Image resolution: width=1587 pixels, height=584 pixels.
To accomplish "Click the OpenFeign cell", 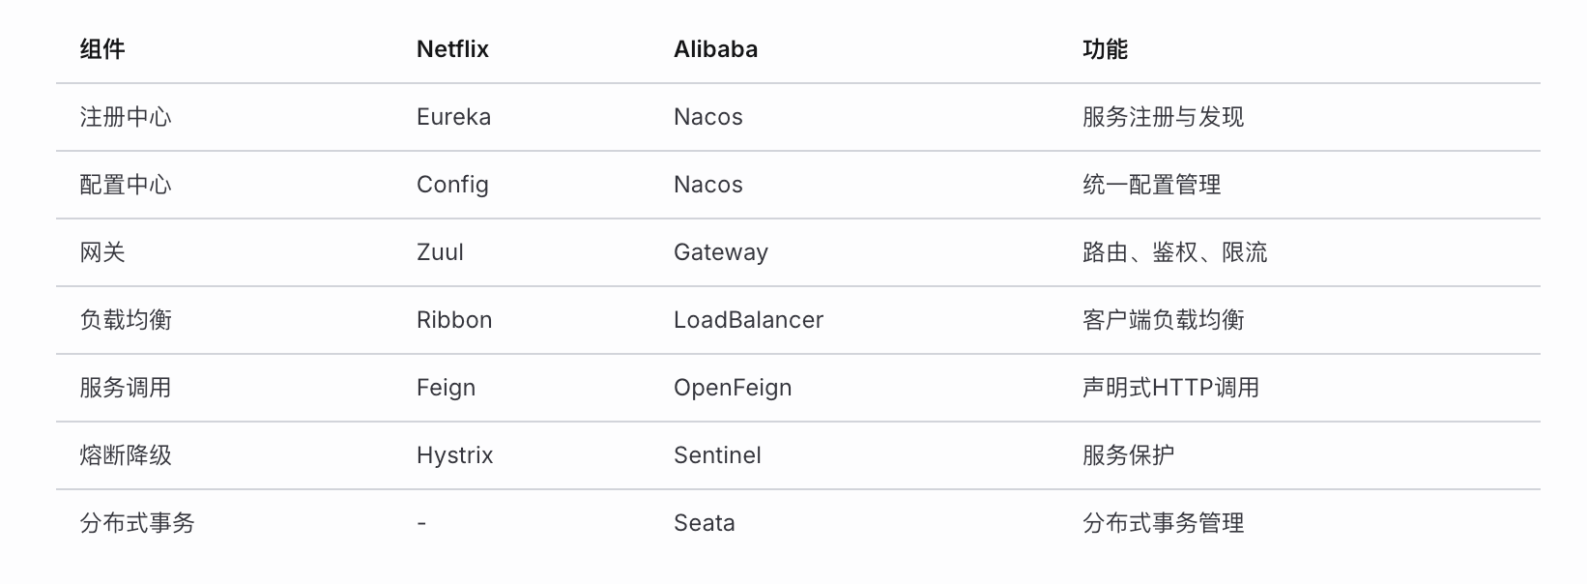I will coord(732,388).
